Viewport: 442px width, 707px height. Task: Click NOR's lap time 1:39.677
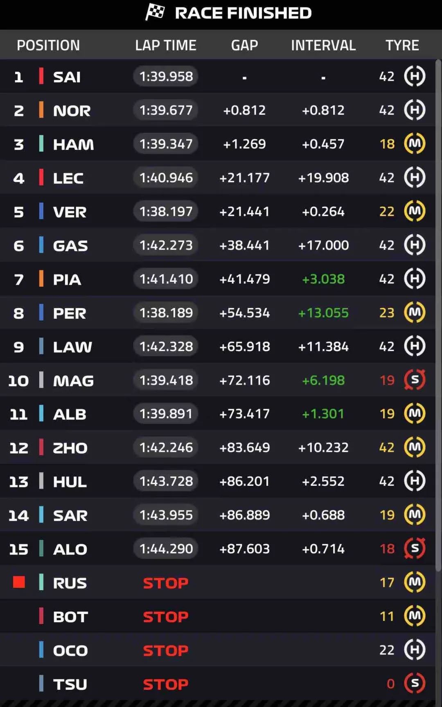coord(166,110)
